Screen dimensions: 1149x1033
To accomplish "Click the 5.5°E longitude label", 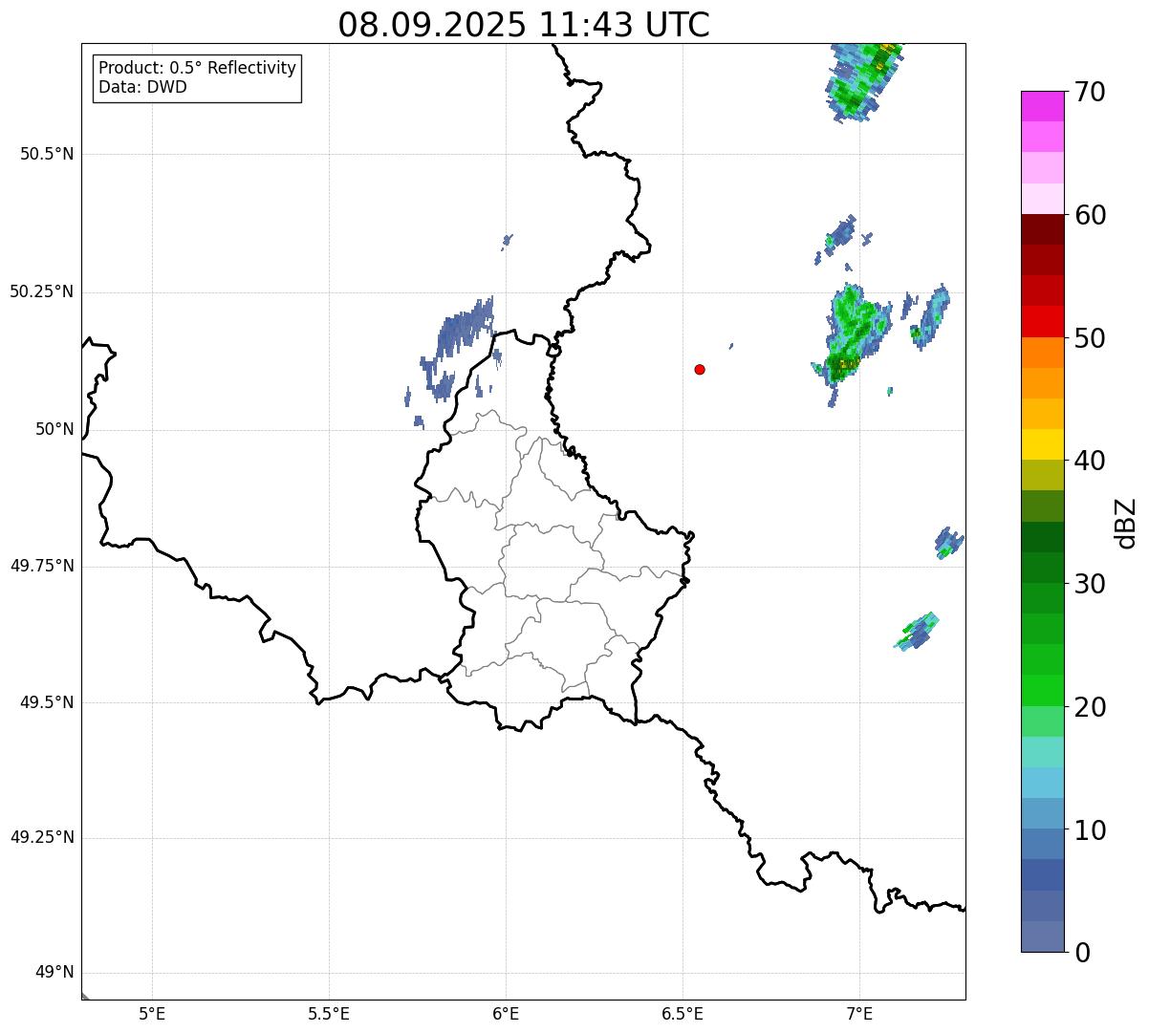I will [x=329, y=1014].
